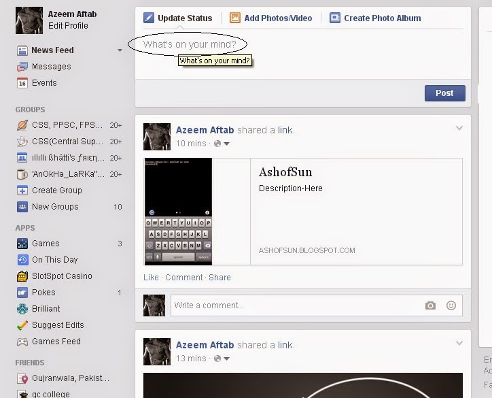Click the Games app icon

[x=22, y=244]
